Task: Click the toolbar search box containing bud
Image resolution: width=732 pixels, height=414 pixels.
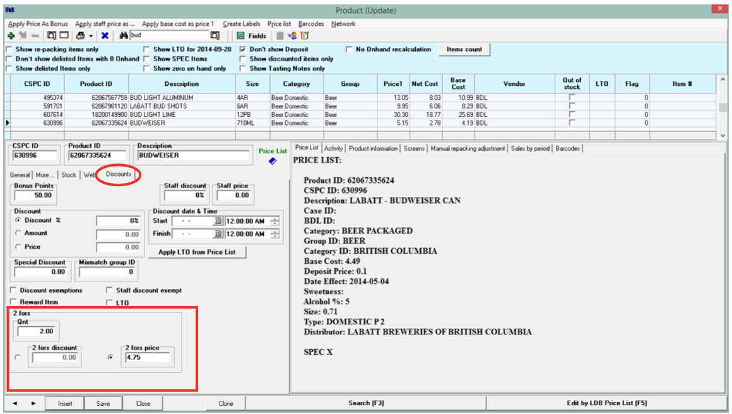Action: 169,35
